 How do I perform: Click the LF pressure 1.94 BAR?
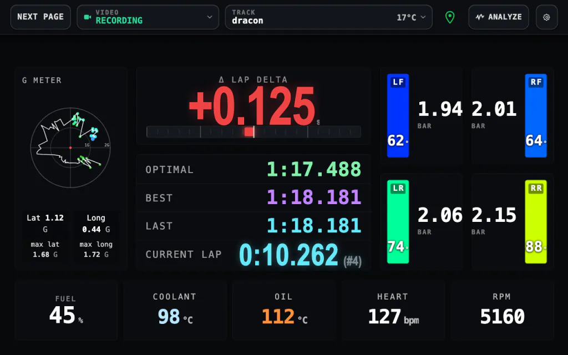440,114
